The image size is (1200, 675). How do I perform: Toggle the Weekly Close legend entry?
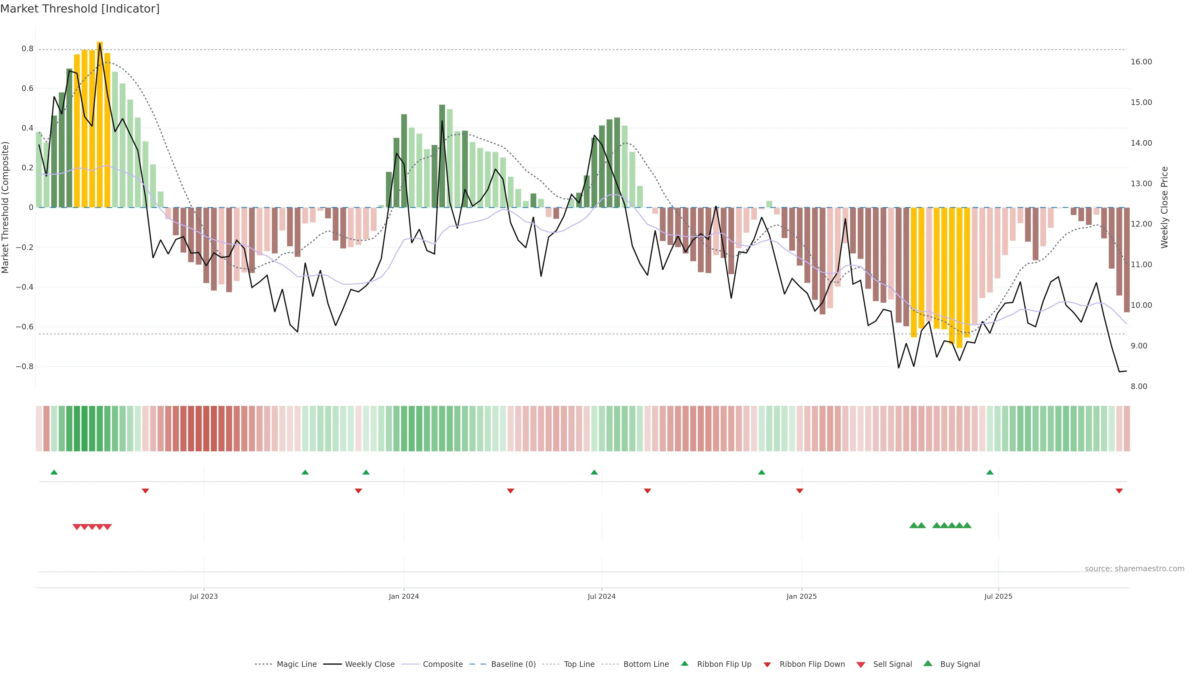369,664
